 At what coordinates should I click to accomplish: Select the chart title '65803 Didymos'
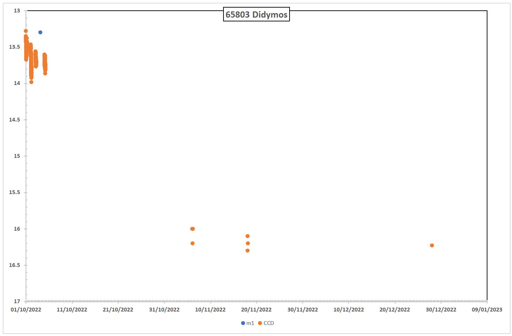click(x=256, y=15)
